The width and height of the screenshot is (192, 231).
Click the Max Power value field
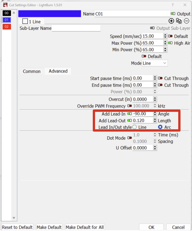coord(153,43)
